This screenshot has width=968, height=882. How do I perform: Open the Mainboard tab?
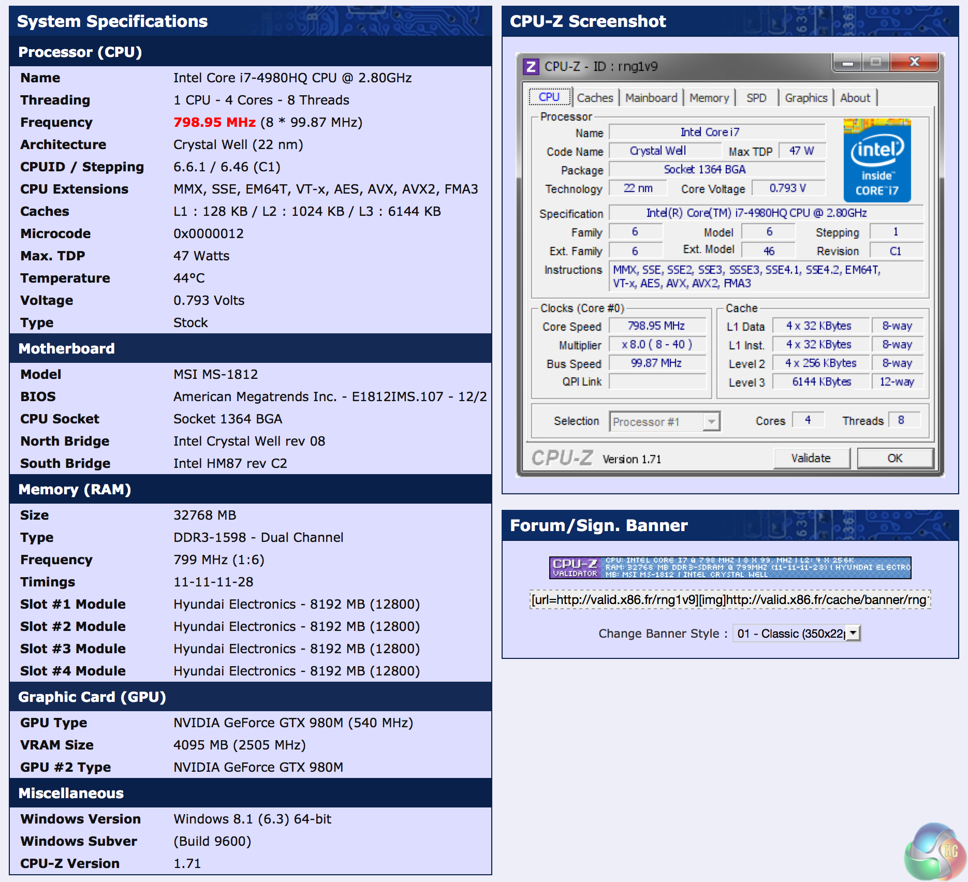pyautogui.click(x=651, y=98)
